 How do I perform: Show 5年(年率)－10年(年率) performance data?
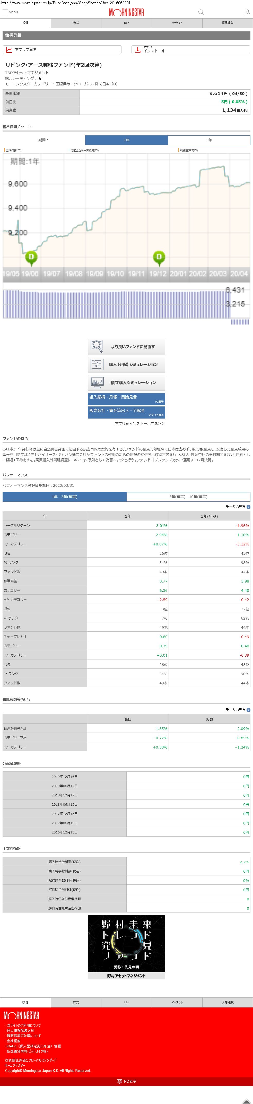pos(188,497)
